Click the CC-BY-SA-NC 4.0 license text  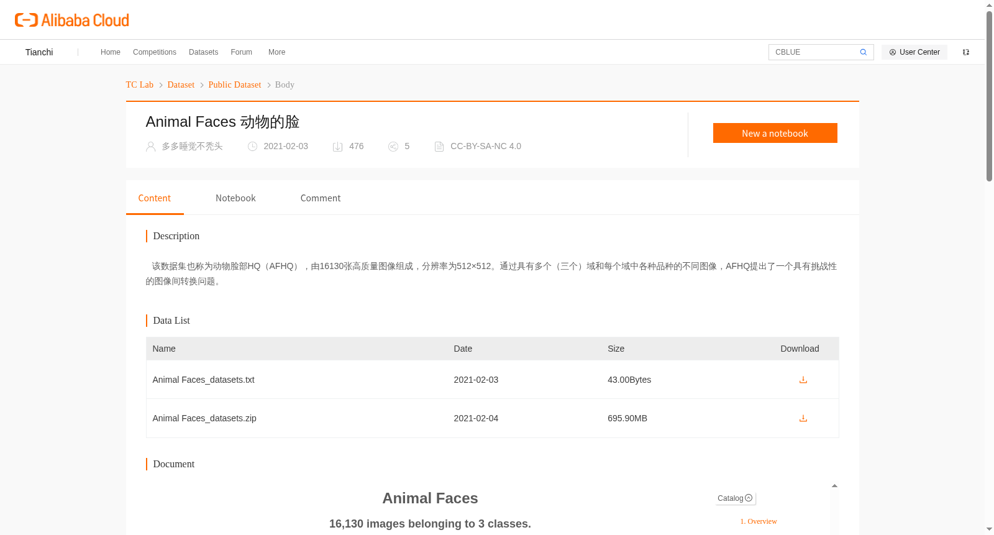point(486,147)
